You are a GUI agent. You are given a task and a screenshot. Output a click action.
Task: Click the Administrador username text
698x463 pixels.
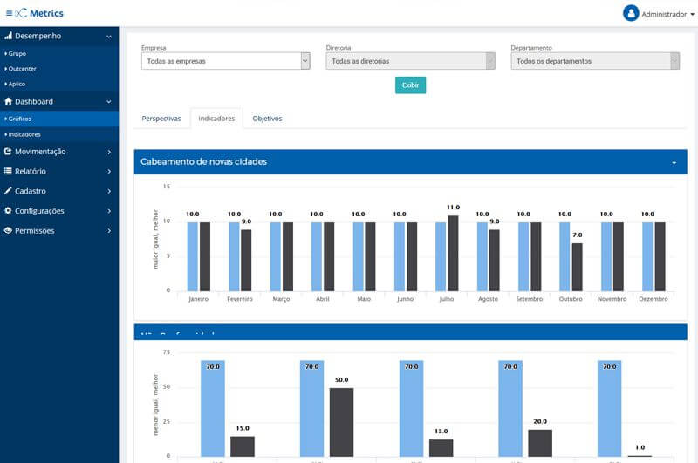(x=664, y=14)
